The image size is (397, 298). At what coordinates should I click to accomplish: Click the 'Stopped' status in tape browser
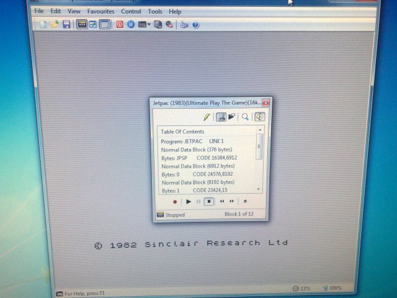175,215
